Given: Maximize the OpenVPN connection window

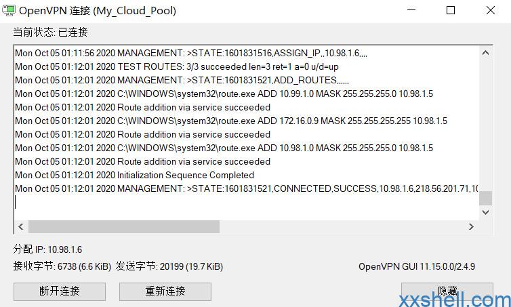Looking at the screenshot, I should 451,10.
